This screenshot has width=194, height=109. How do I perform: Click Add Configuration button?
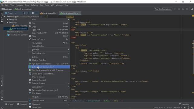click(163, 9)
